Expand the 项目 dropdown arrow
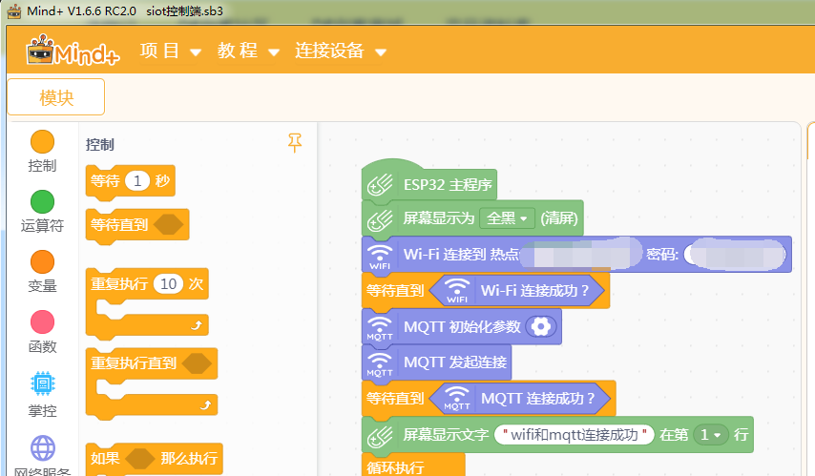Image resolution: width=815 pixels, height=476 pixels. pos(196,52)
